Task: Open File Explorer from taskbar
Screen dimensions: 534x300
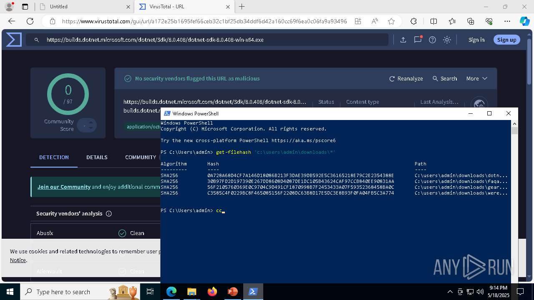Action: pyautogui.click(x=191, y=292)
